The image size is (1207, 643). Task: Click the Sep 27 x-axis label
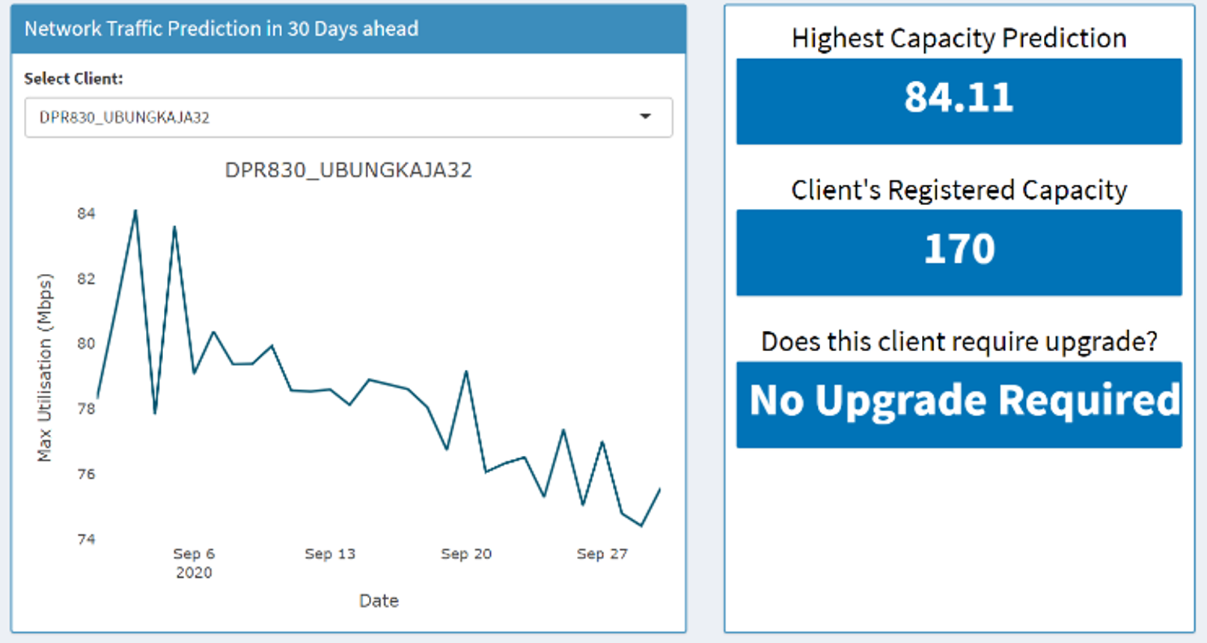602,554
